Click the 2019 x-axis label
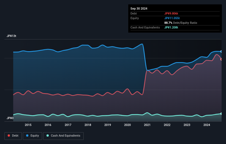226x144 pixels. point(108,125)
